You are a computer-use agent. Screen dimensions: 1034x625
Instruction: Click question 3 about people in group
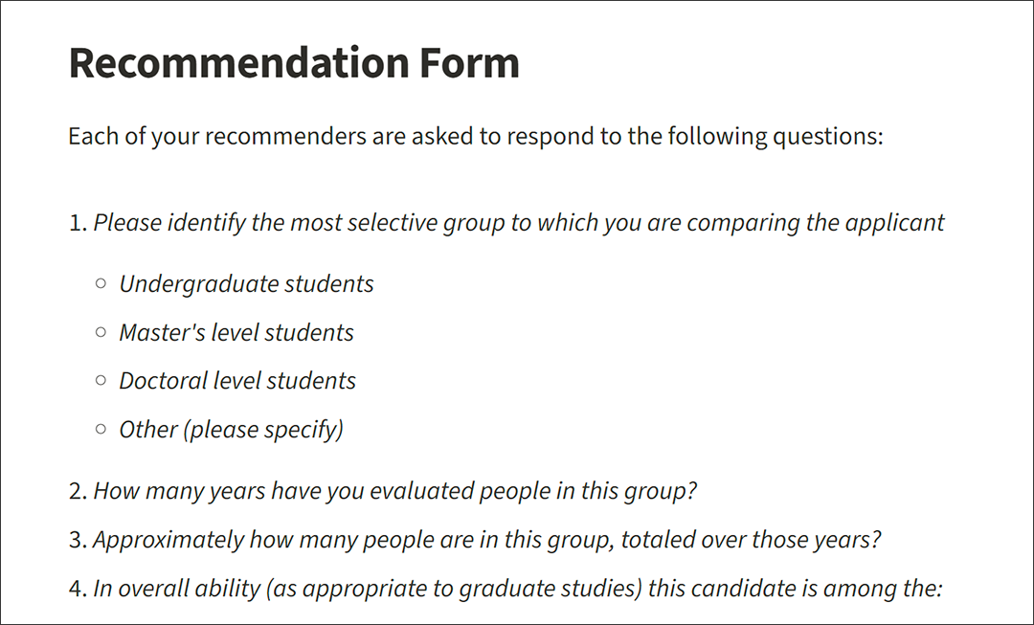(487, 540)
